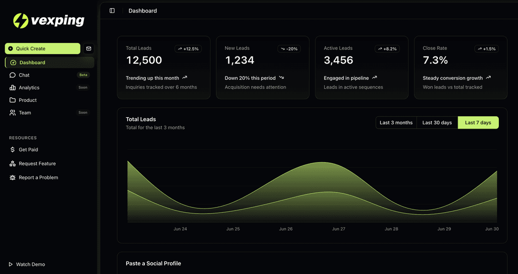
Task: Click the Team people icon
Action: tap(12, 113)
